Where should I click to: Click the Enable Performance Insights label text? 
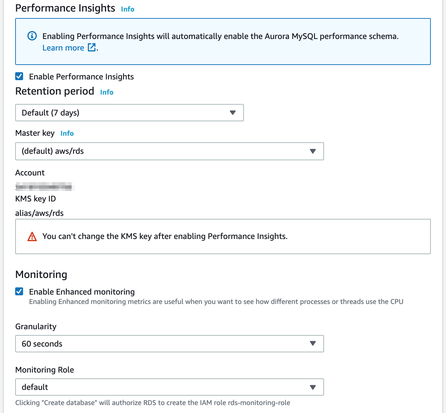pos(82,77)
